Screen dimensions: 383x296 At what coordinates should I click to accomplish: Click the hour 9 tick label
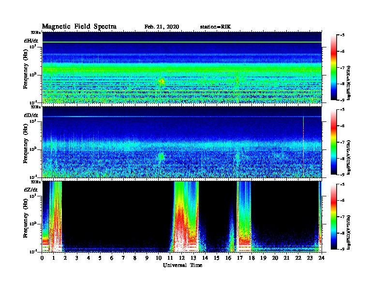[147, 258]
